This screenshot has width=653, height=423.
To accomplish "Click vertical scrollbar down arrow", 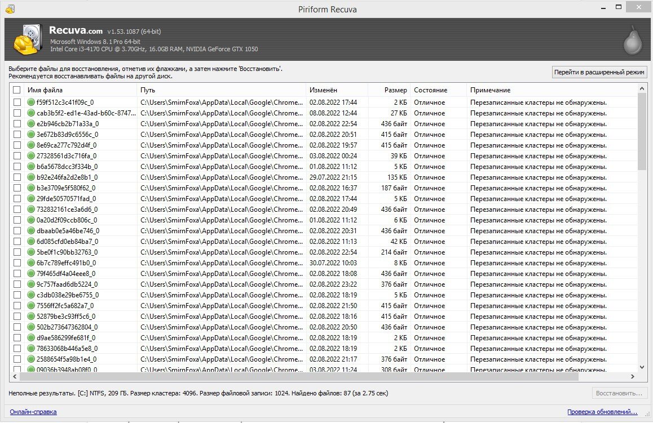I will [x=642, y=367].
